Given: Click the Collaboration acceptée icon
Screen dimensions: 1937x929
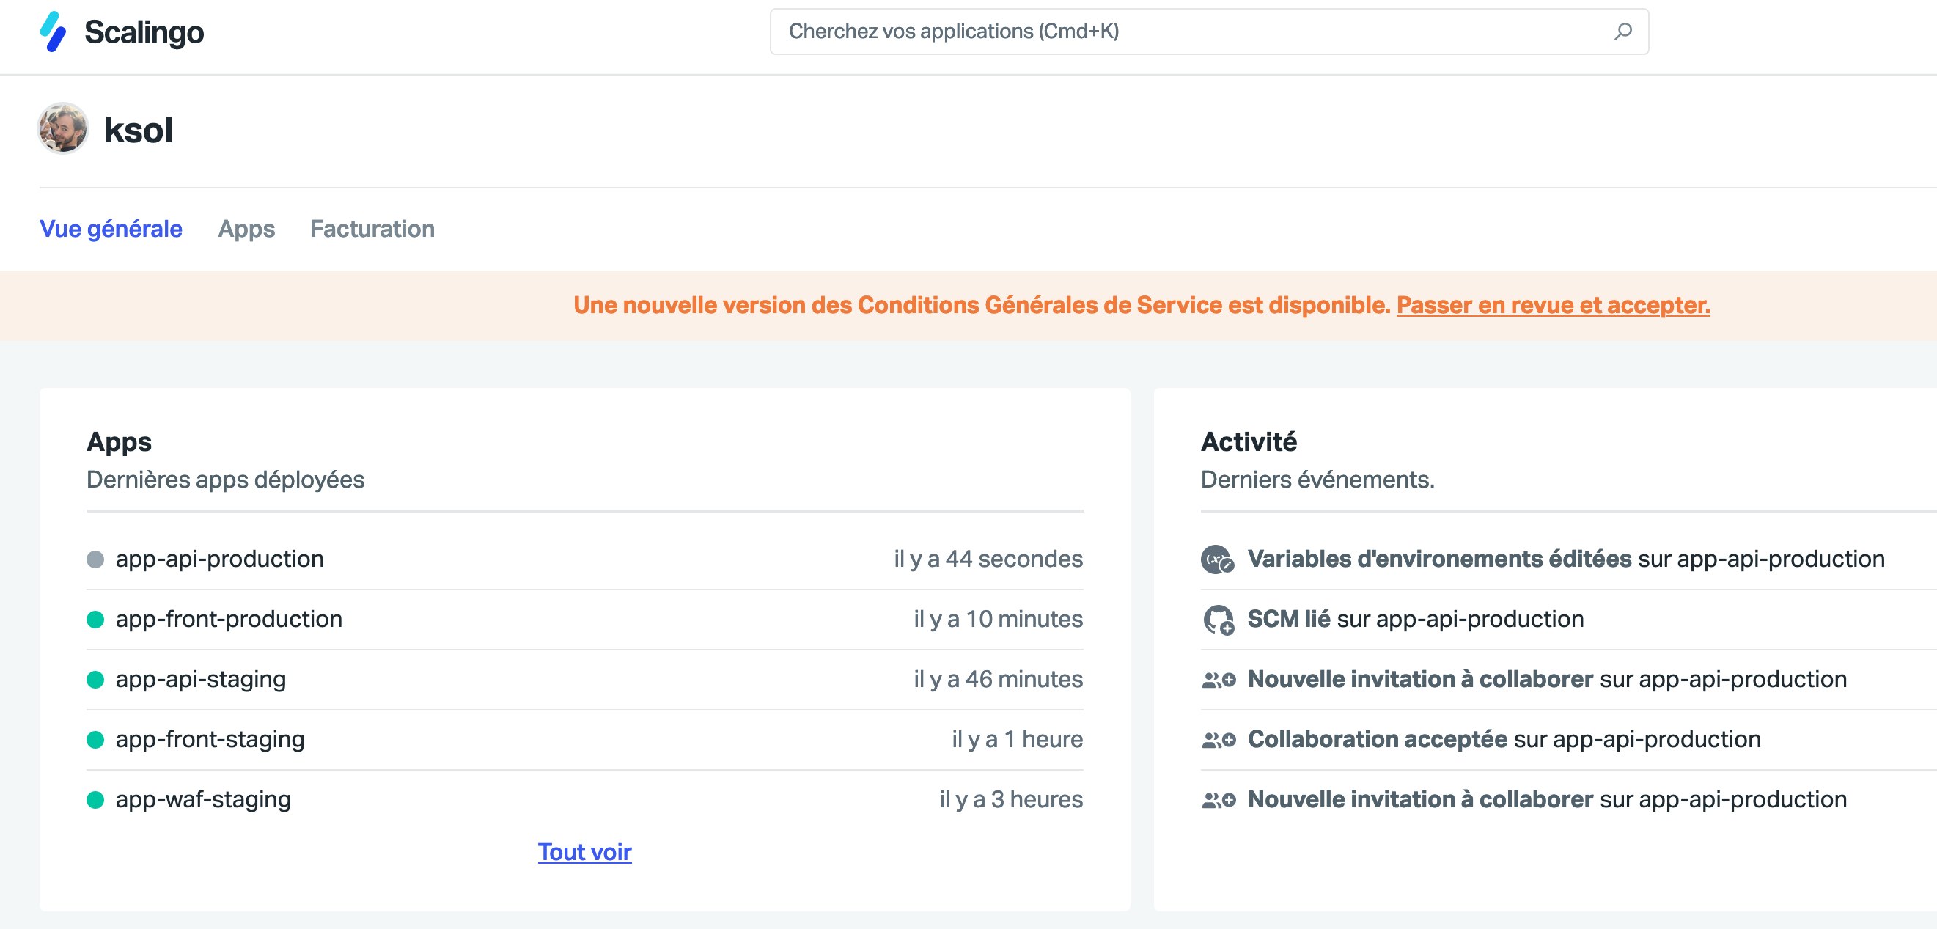Looking at the screenshot, I should point(1219,740).
